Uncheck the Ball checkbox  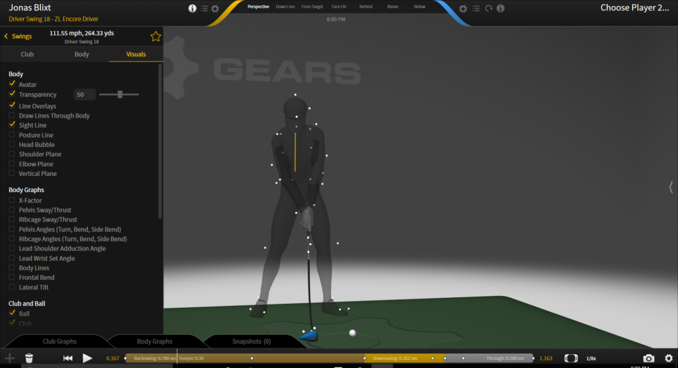[12, 313]
